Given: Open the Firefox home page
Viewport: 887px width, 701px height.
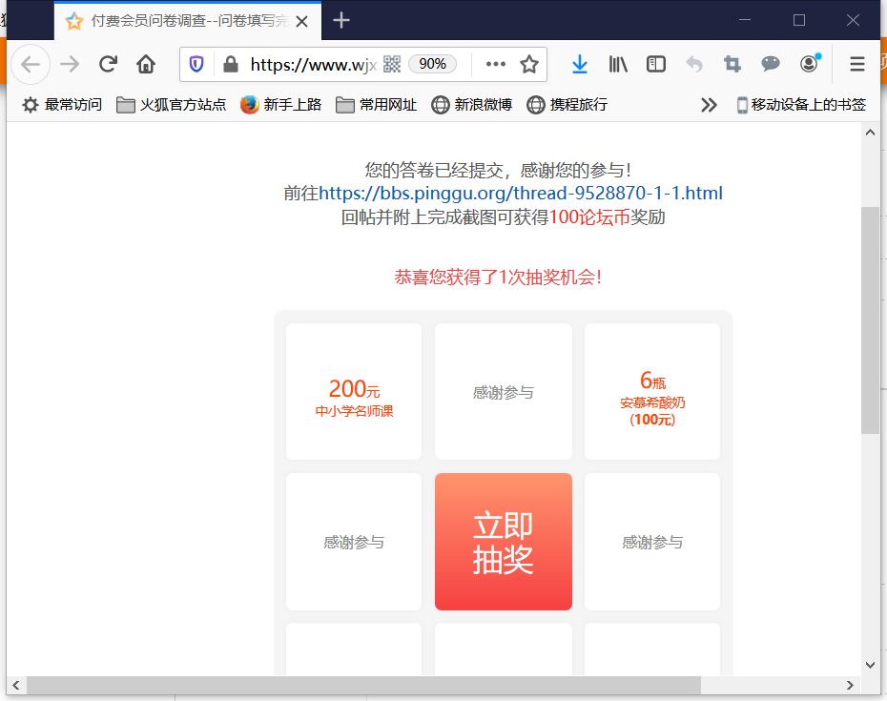Looking at the screenshot, I should [146, 65].
